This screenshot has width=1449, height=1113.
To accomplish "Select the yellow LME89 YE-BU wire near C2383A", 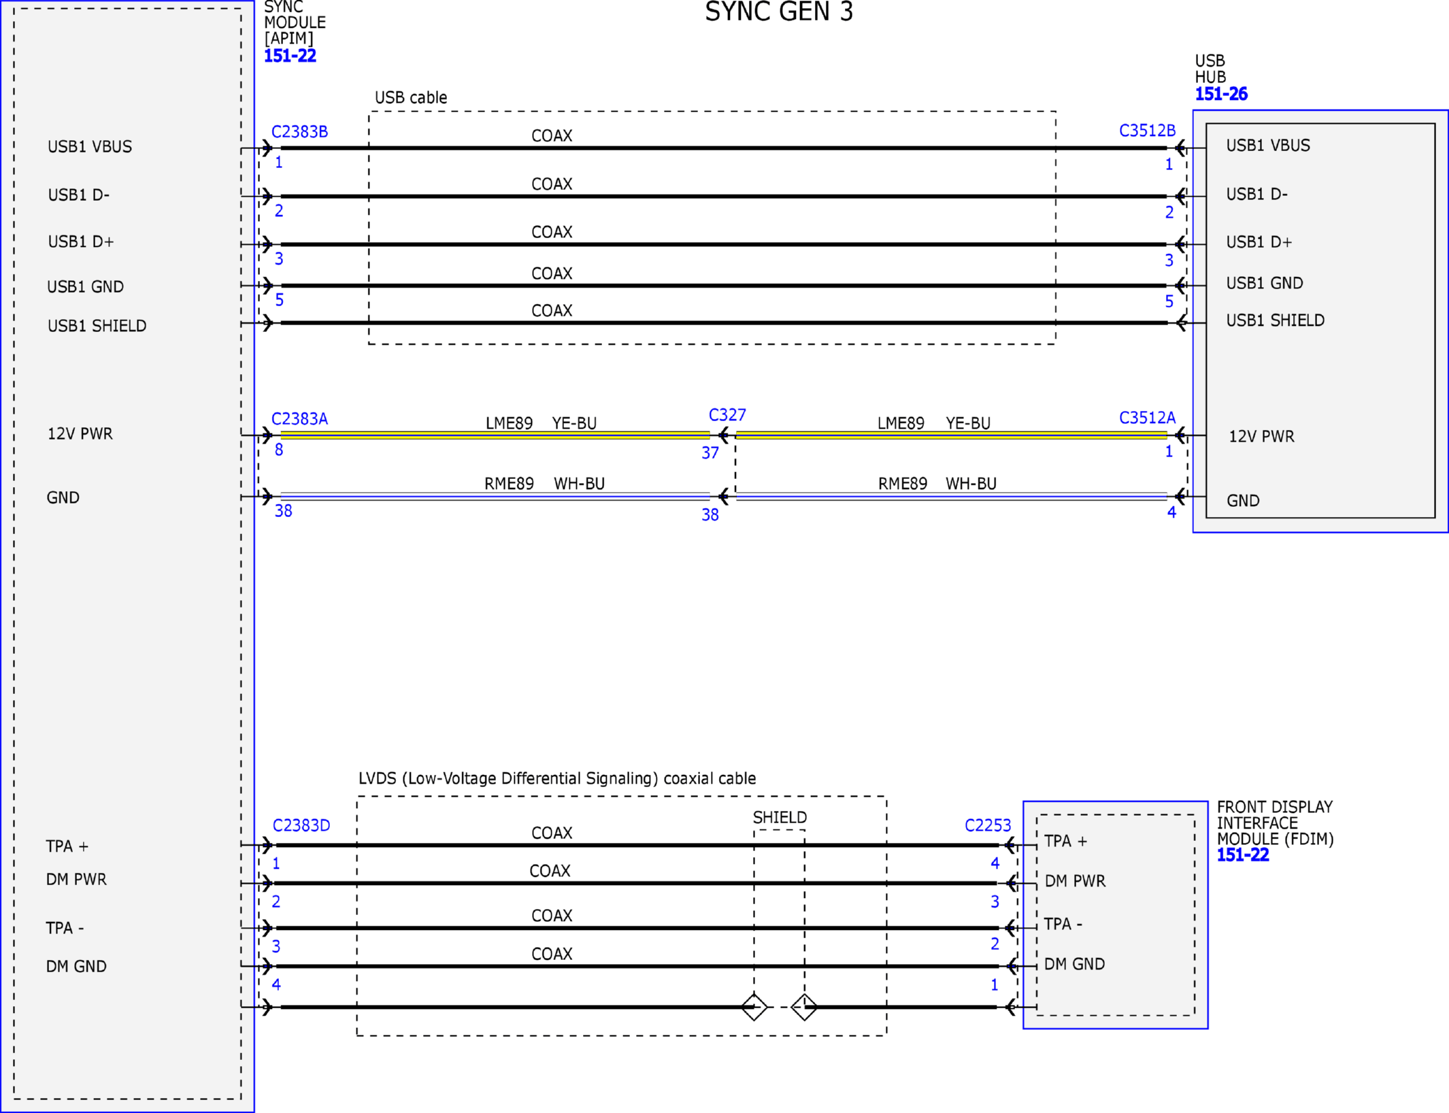I will click(x=495, y=435).
